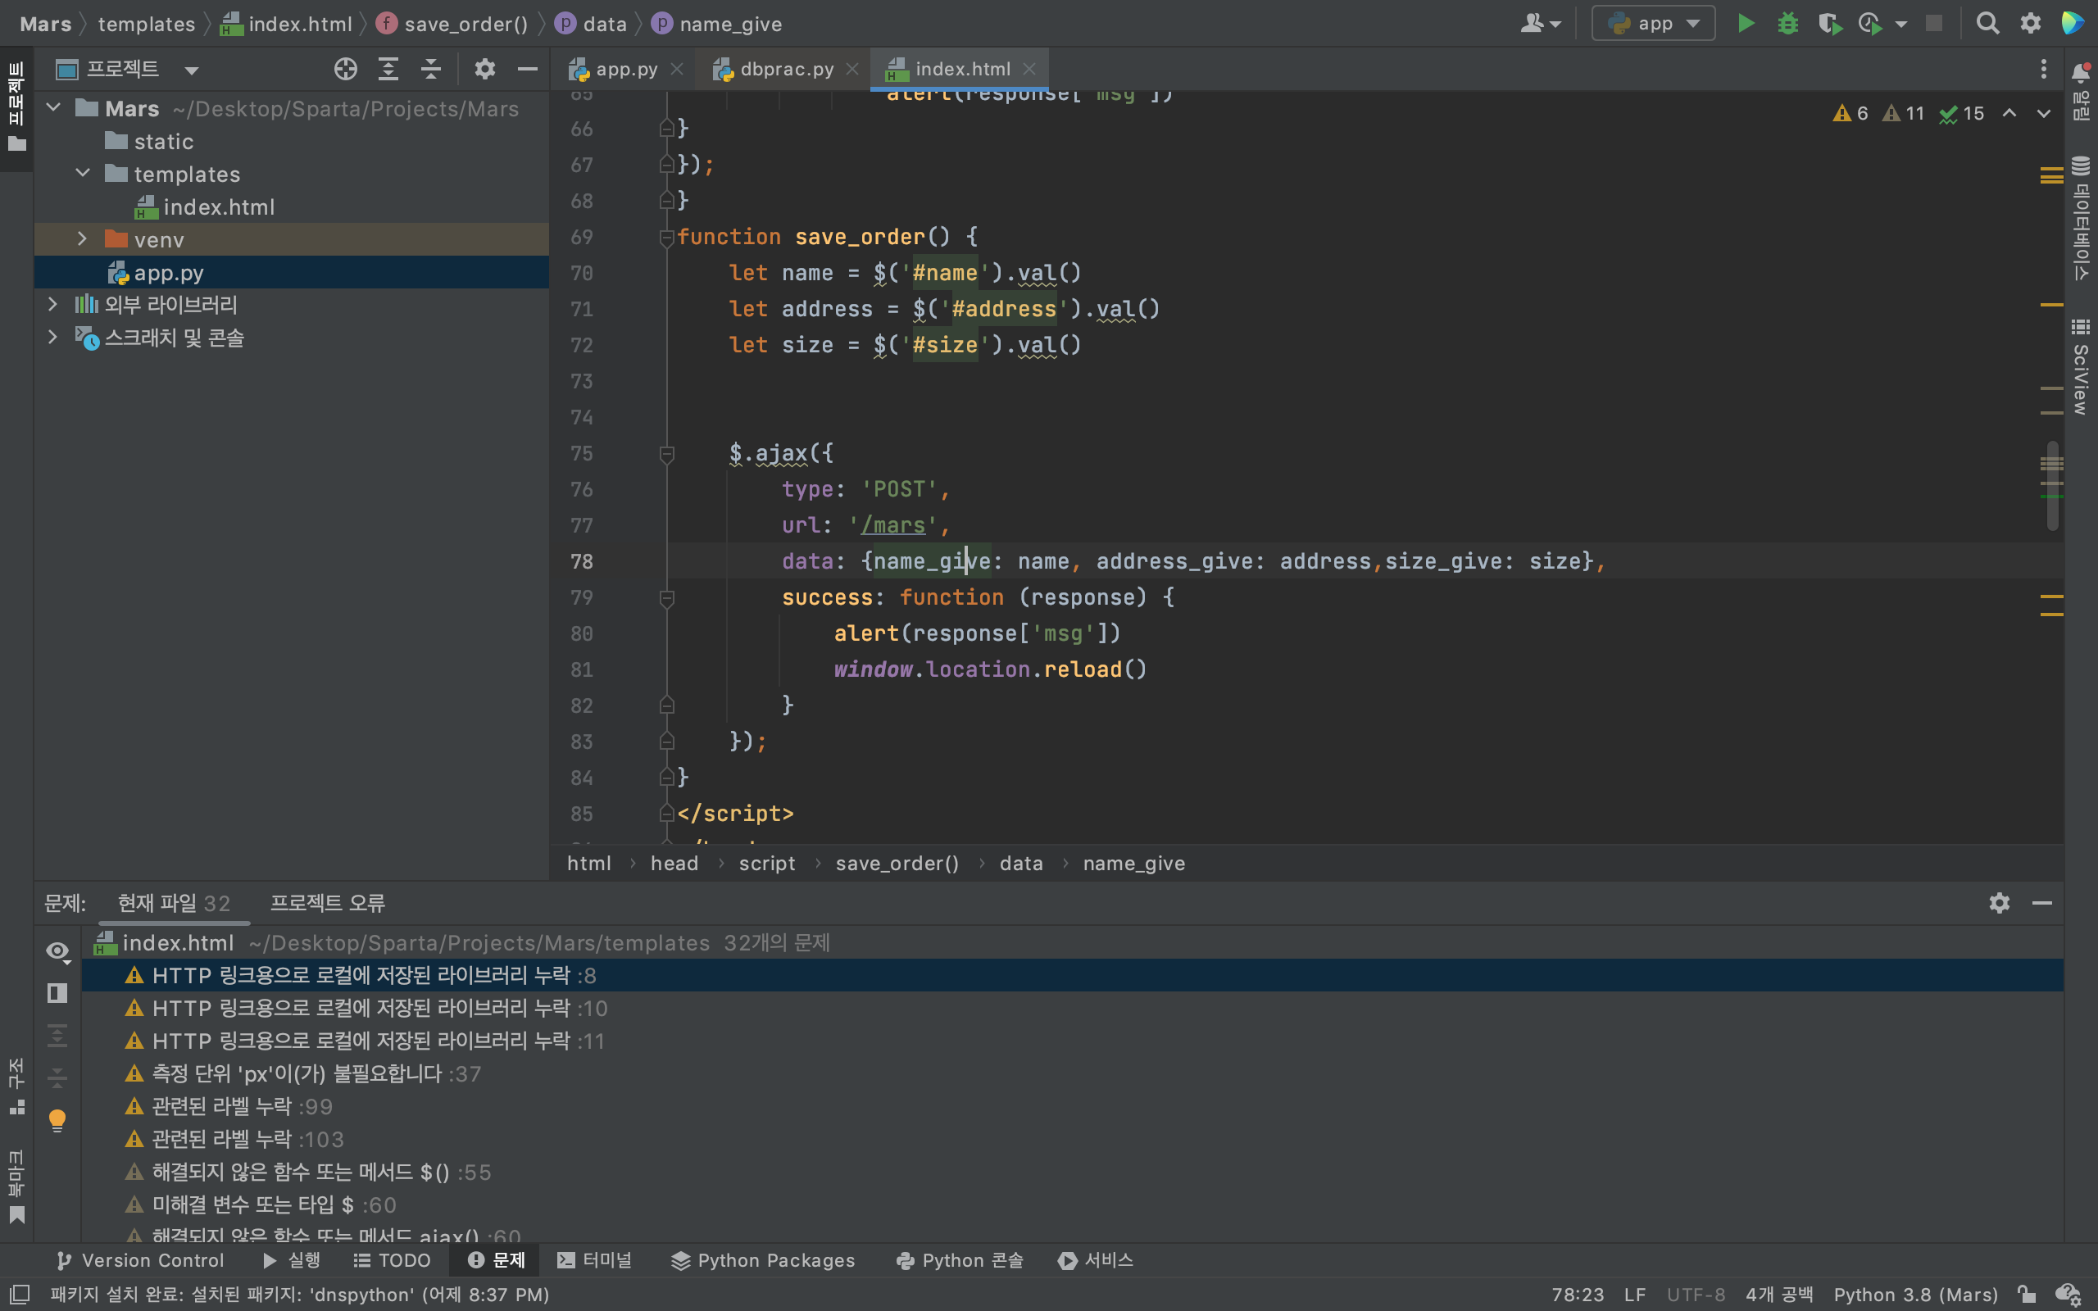Image resolution: width=2098 pixels, height=1311 pixels.
Task: Expand 외부 라이브러리 node
Action: click(53, 304)
